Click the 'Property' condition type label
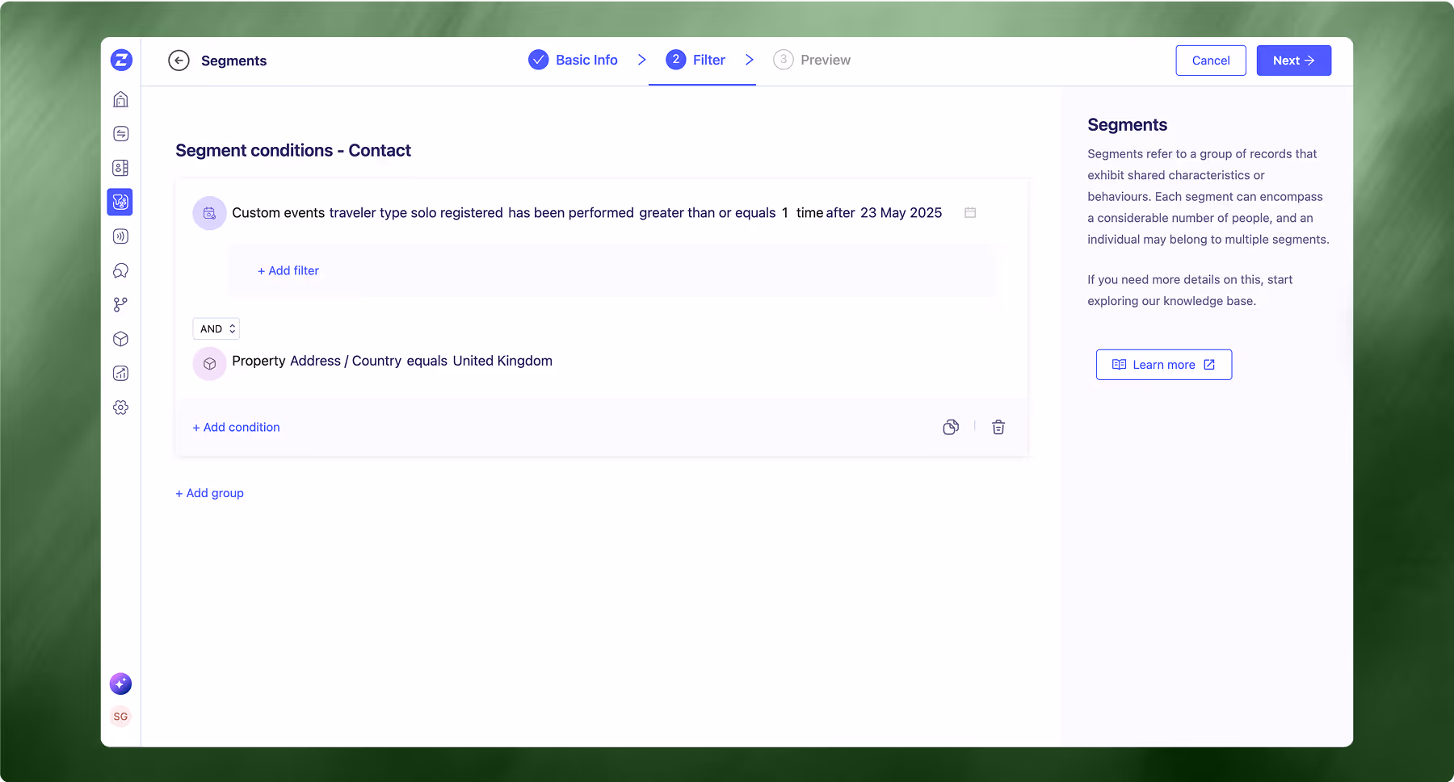1454x782 pixels. [x=258, y=361]
